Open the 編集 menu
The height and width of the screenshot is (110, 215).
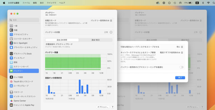coord(35,3)
